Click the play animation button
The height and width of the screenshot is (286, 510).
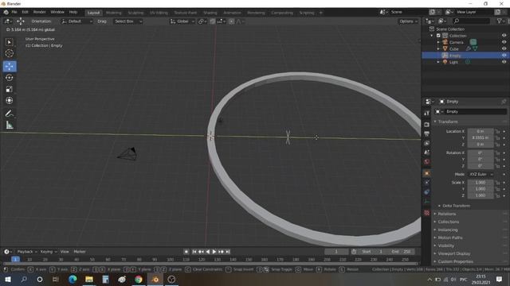[x=214, y=252]
